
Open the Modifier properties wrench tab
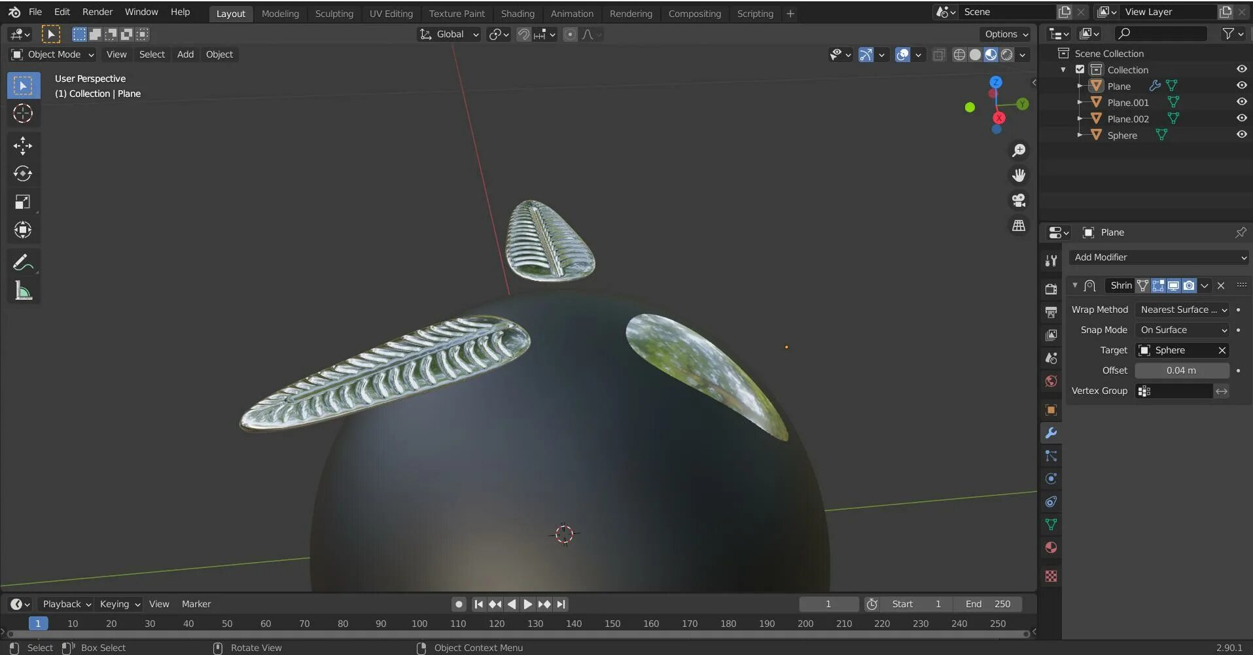point(1051,433)
